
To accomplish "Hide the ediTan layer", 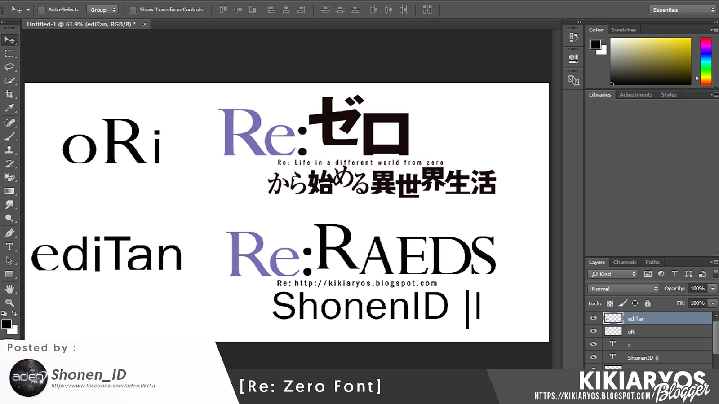I will [593, 318].
